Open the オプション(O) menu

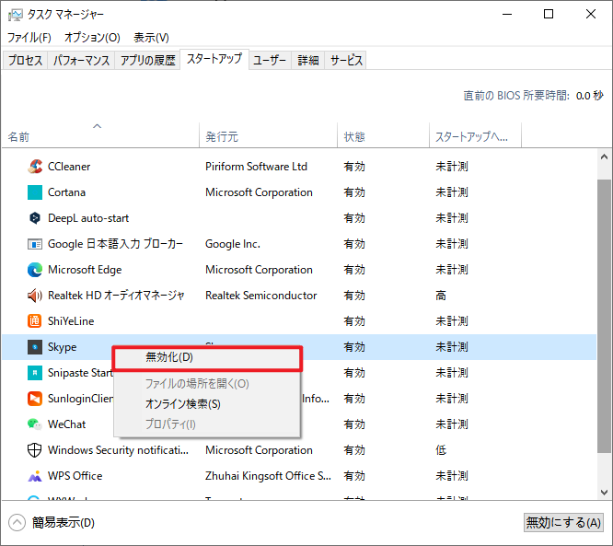click(x=92, y=38)
